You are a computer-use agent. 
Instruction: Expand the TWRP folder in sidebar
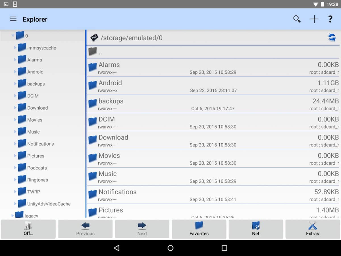point(15,192)
